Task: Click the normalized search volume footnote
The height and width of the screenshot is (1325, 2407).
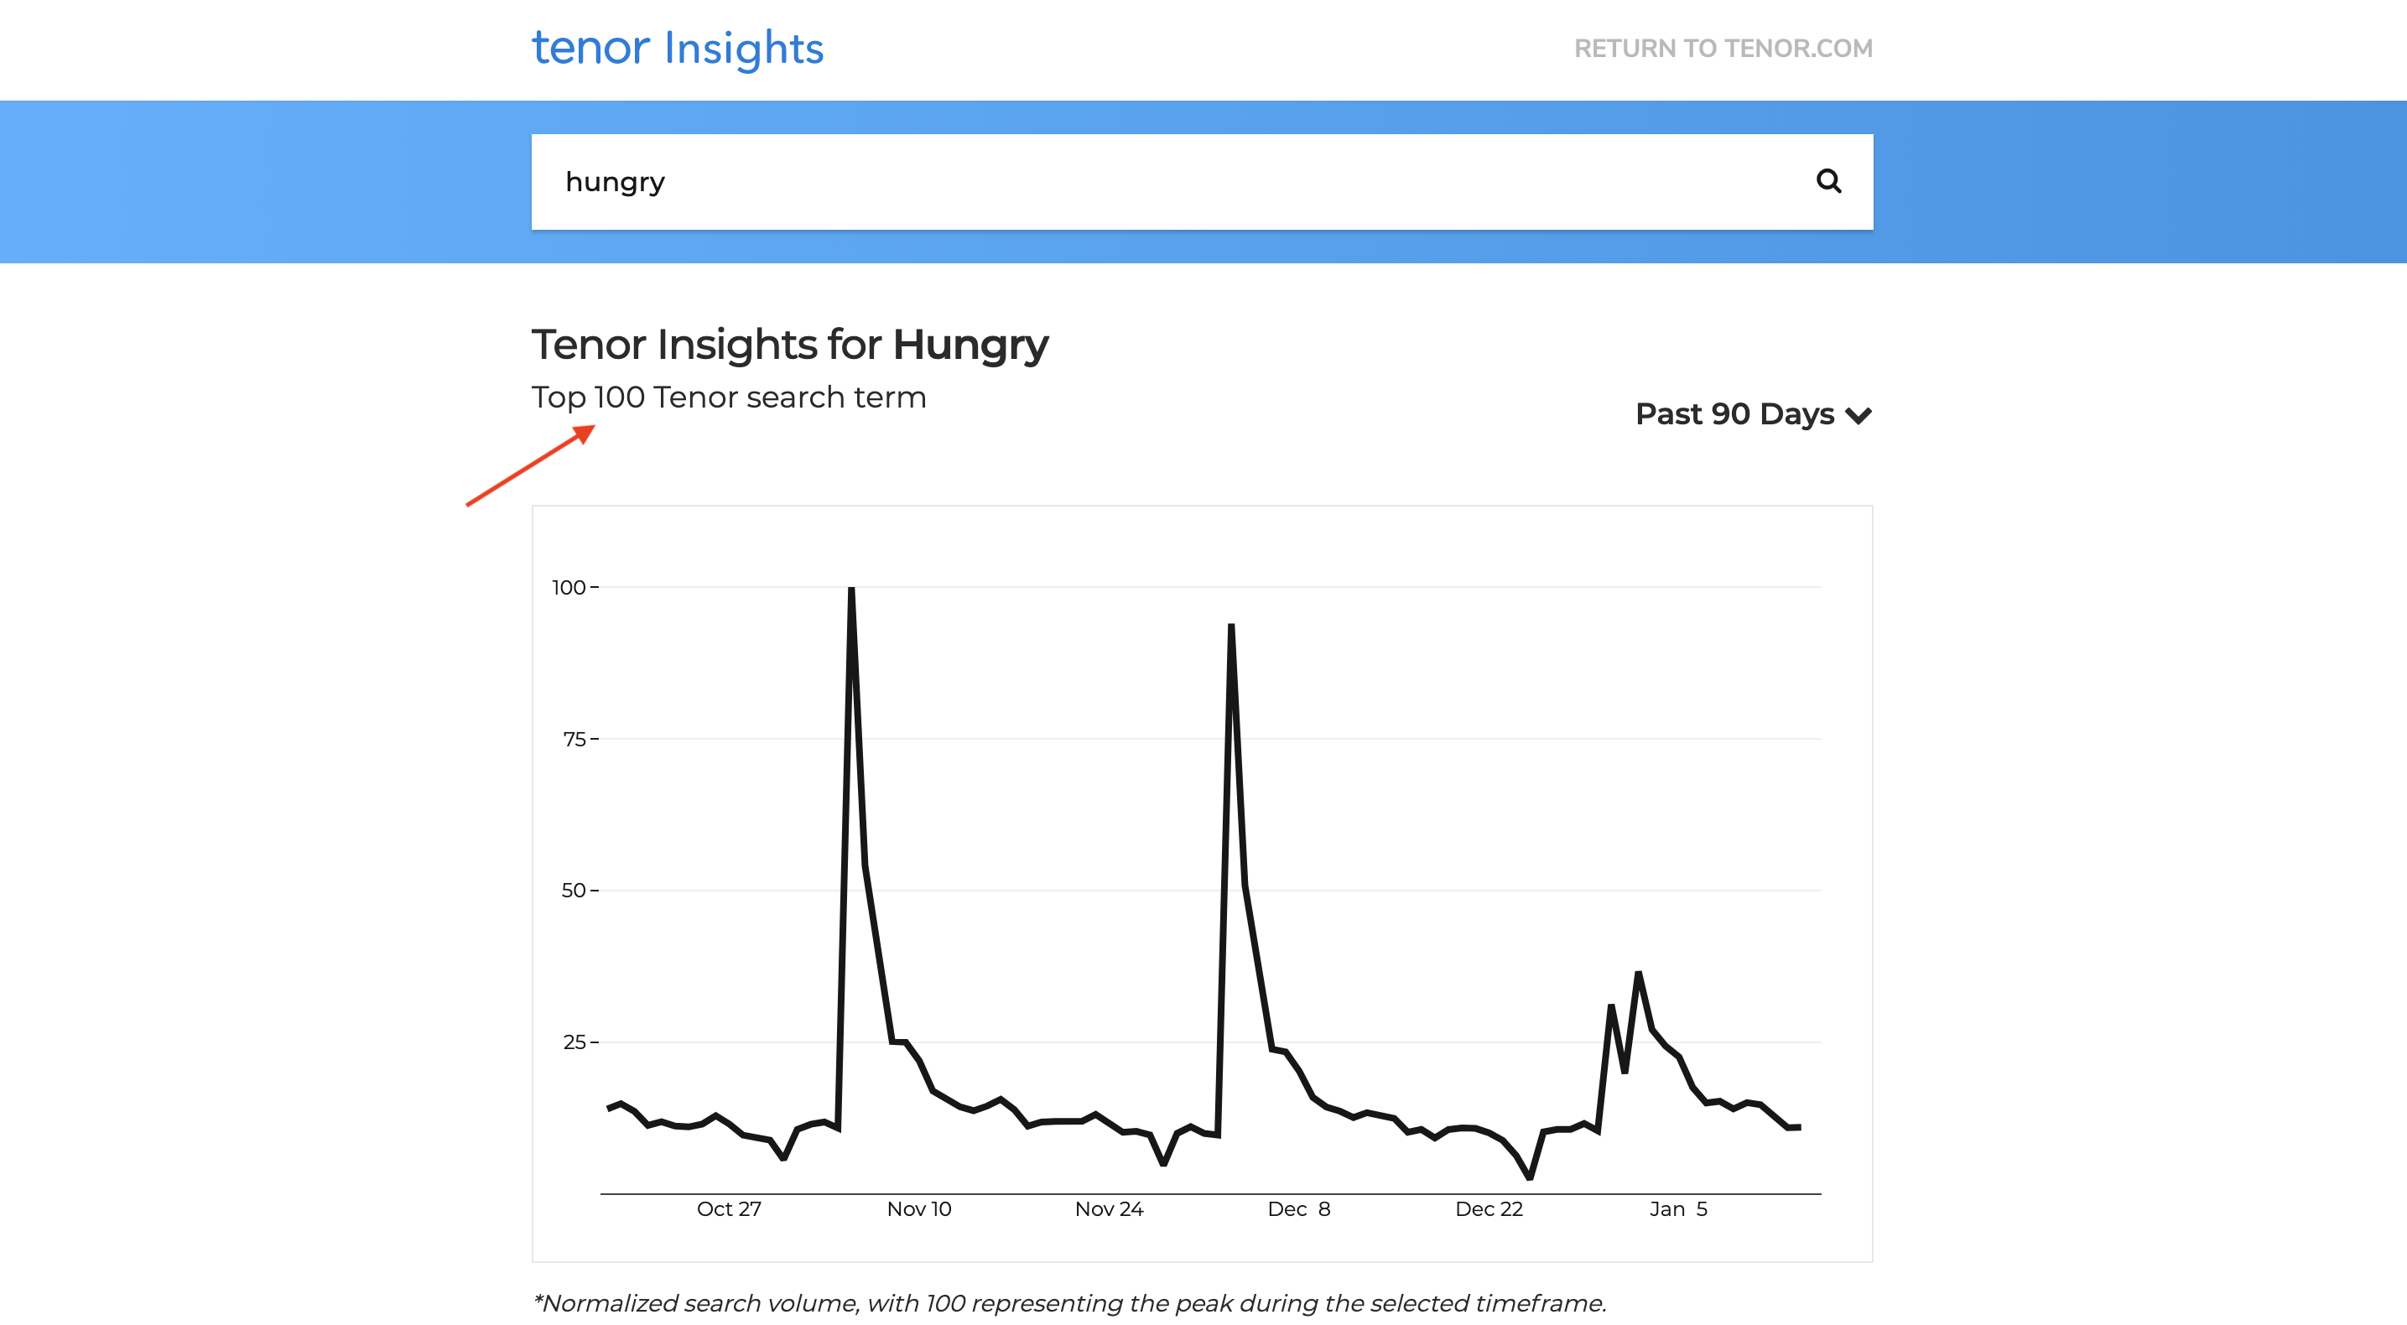Action: (1070, 1302)
